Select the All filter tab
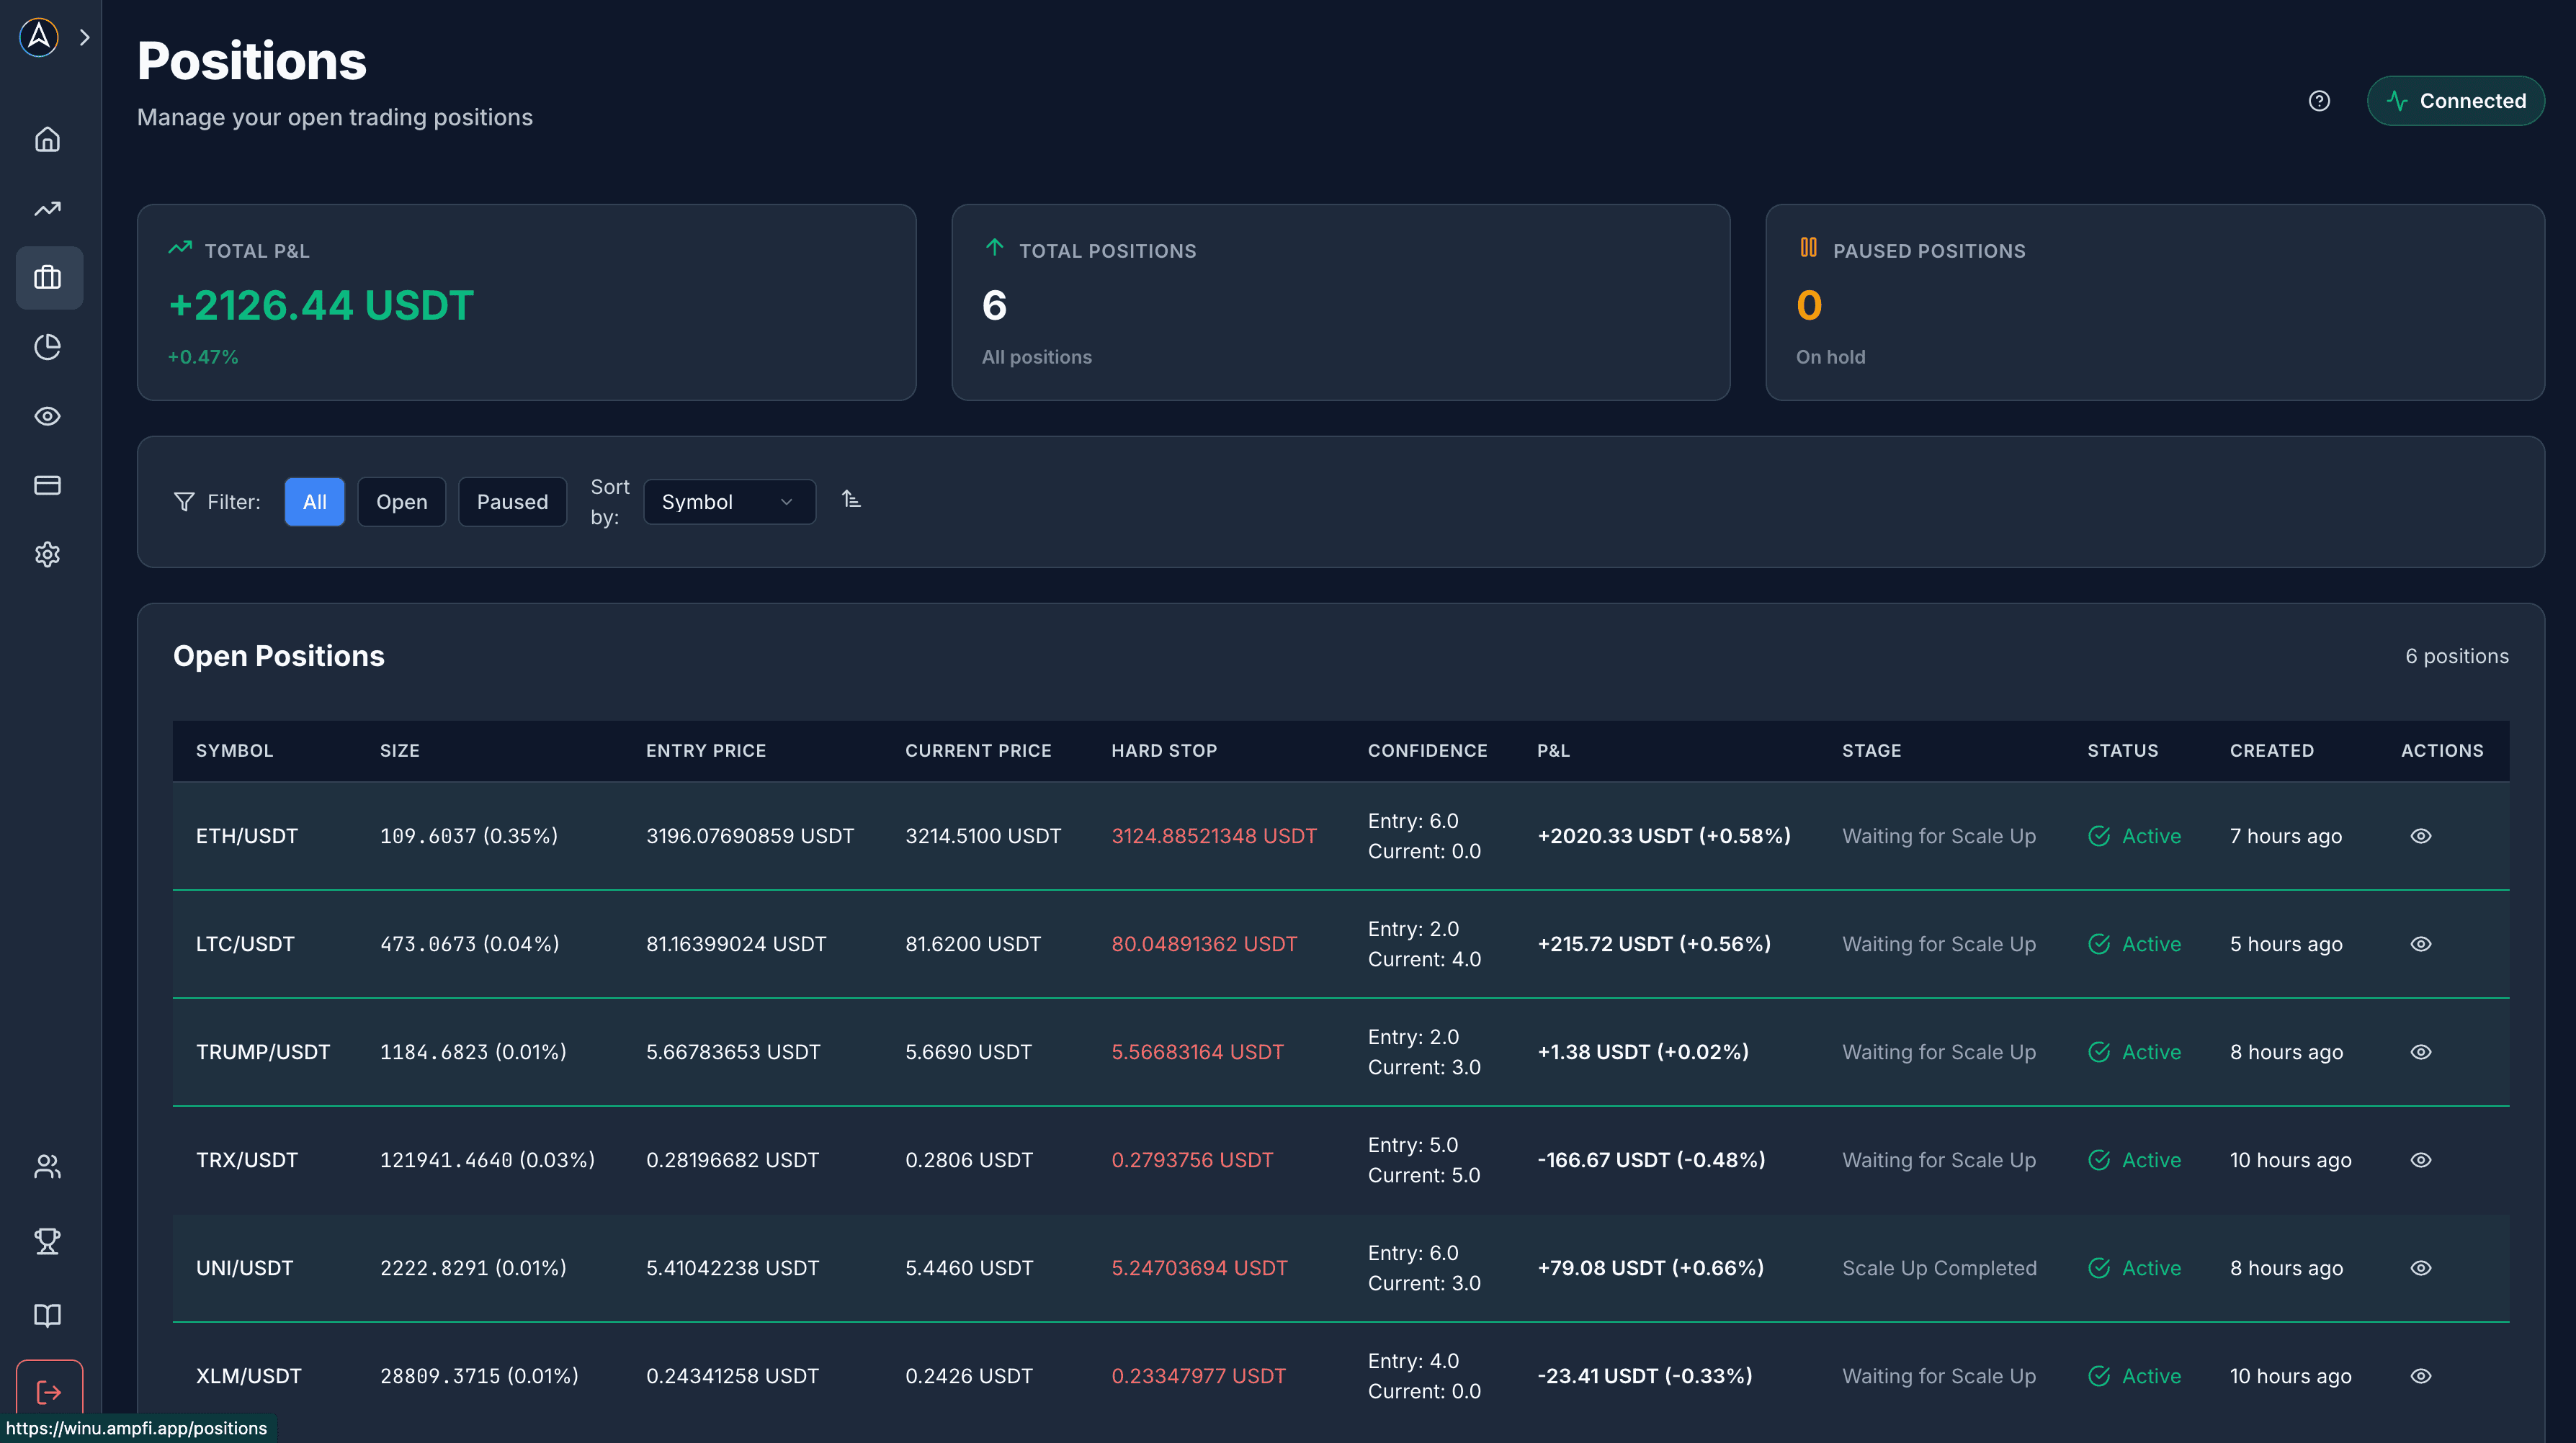Viewport: 2576px width, 1443px height. coord(314,502)
